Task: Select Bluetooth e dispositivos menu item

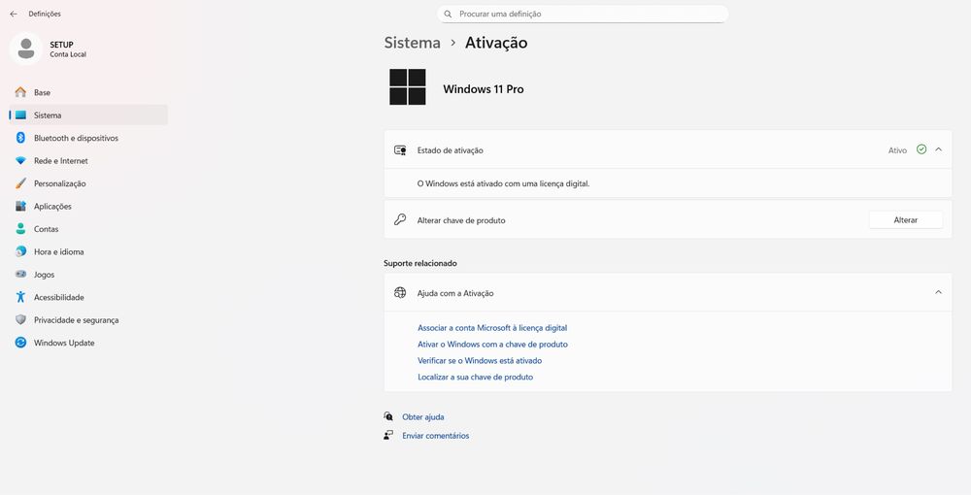Action: (88, 138)
